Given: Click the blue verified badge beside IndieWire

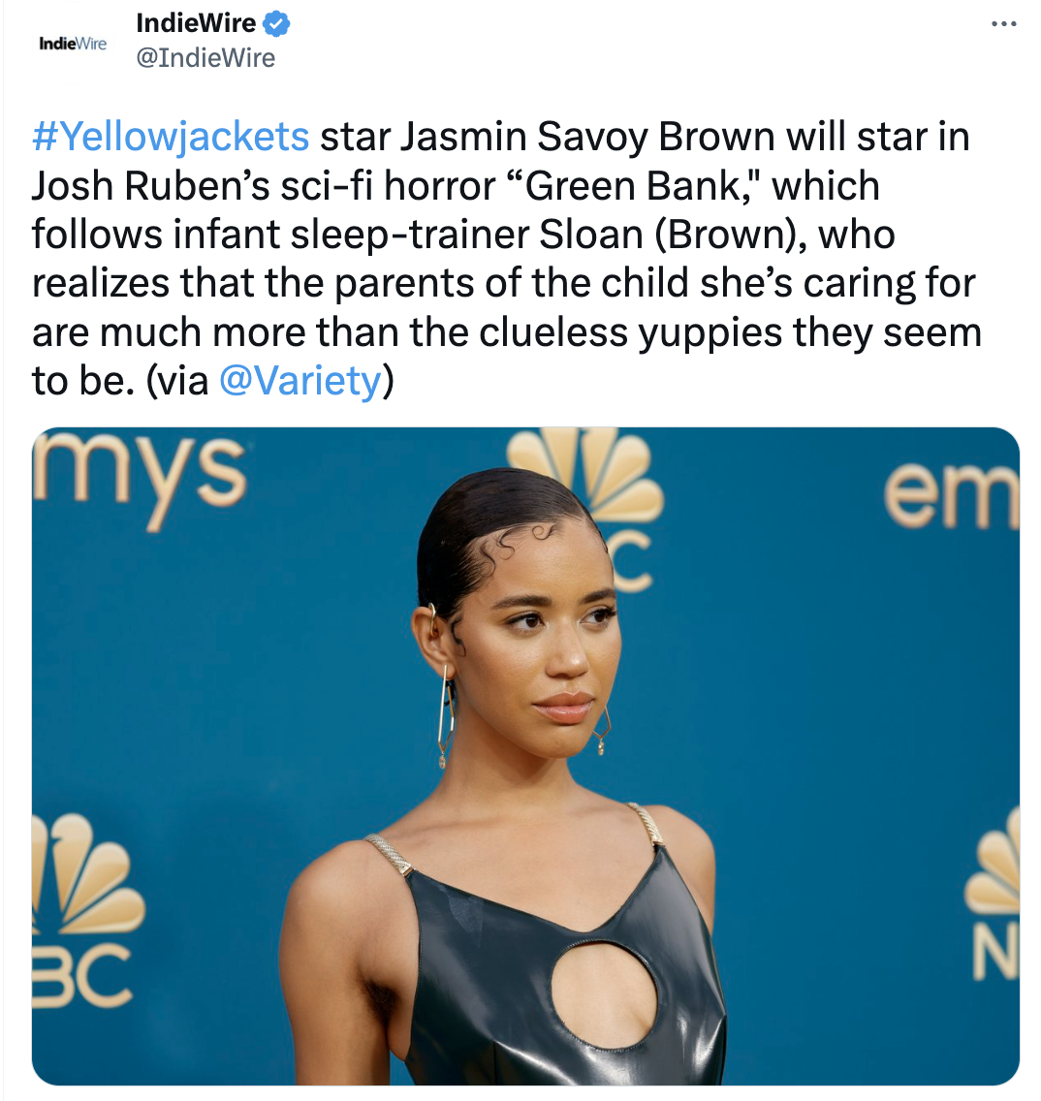Looking at the screenshot, I should (x=276, y=24).
